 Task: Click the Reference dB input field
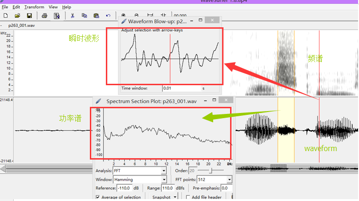(124, 188)
